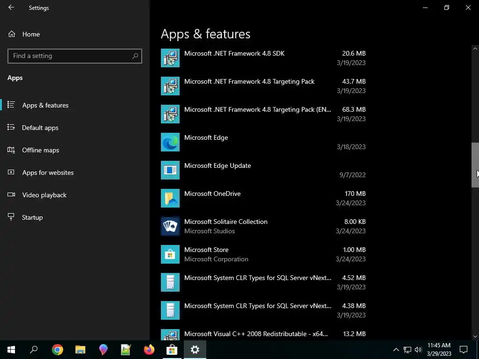Launch Google Chrome from taskbar

pyautogui.click(x=58, y=350)
